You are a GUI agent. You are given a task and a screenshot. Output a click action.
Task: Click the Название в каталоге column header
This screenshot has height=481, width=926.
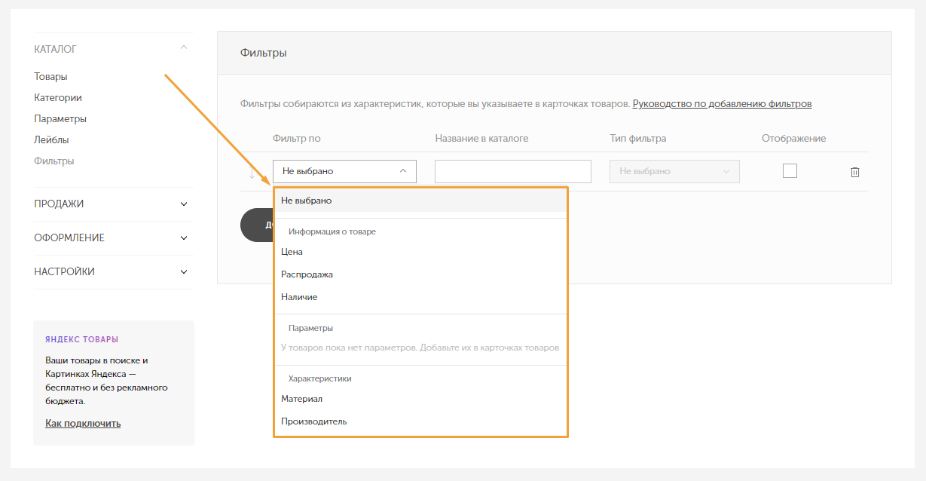click(481, 139)
